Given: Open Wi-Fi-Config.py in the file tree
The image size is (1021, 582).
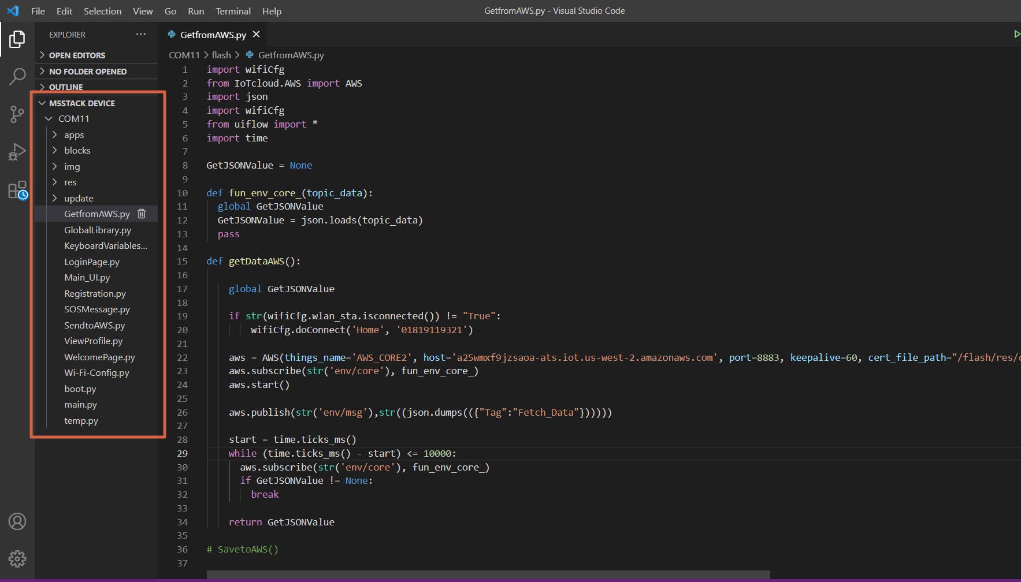Looking at the screenshot, I should coord(96,373).
